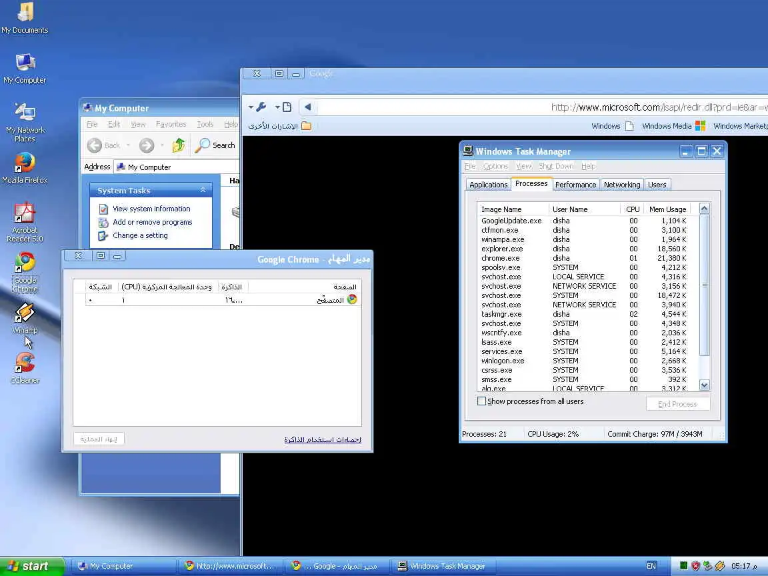768x576 pixels.
Task: Launch CCleaner desktop shortcut
Action: 25,368
